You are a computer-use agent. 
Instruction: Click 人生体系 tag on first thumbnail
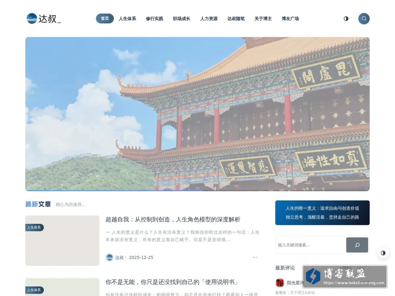(34, 228)
